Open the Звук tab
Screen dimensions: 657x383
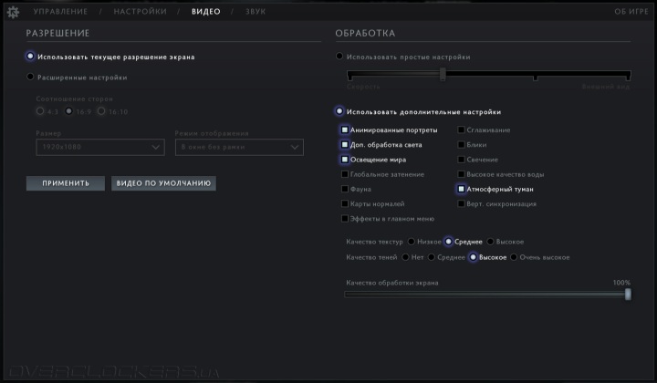pyautogui.click(x=255, y=12)
